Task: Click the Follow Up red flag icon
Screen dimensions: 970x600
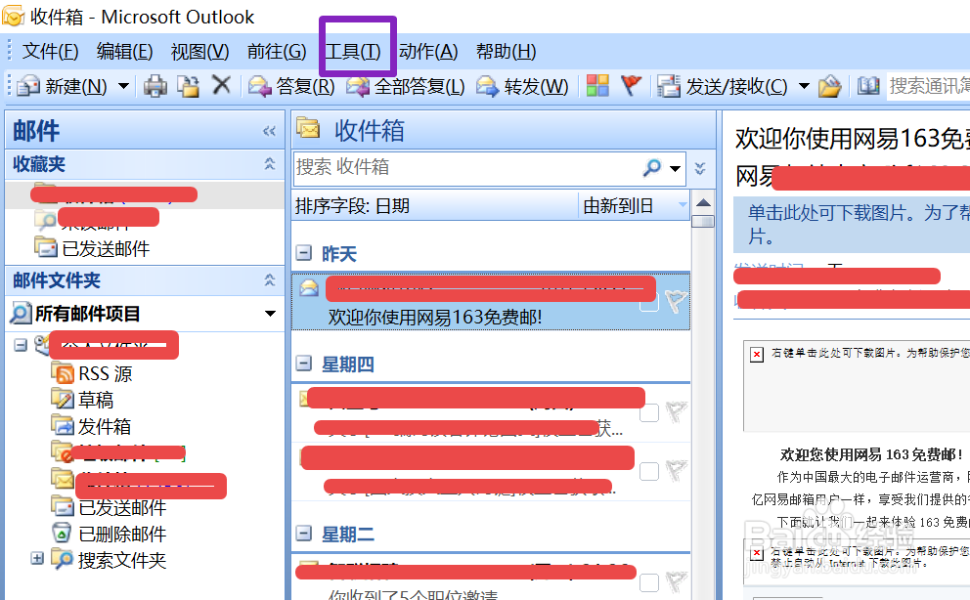Action: tap(631, 85)
